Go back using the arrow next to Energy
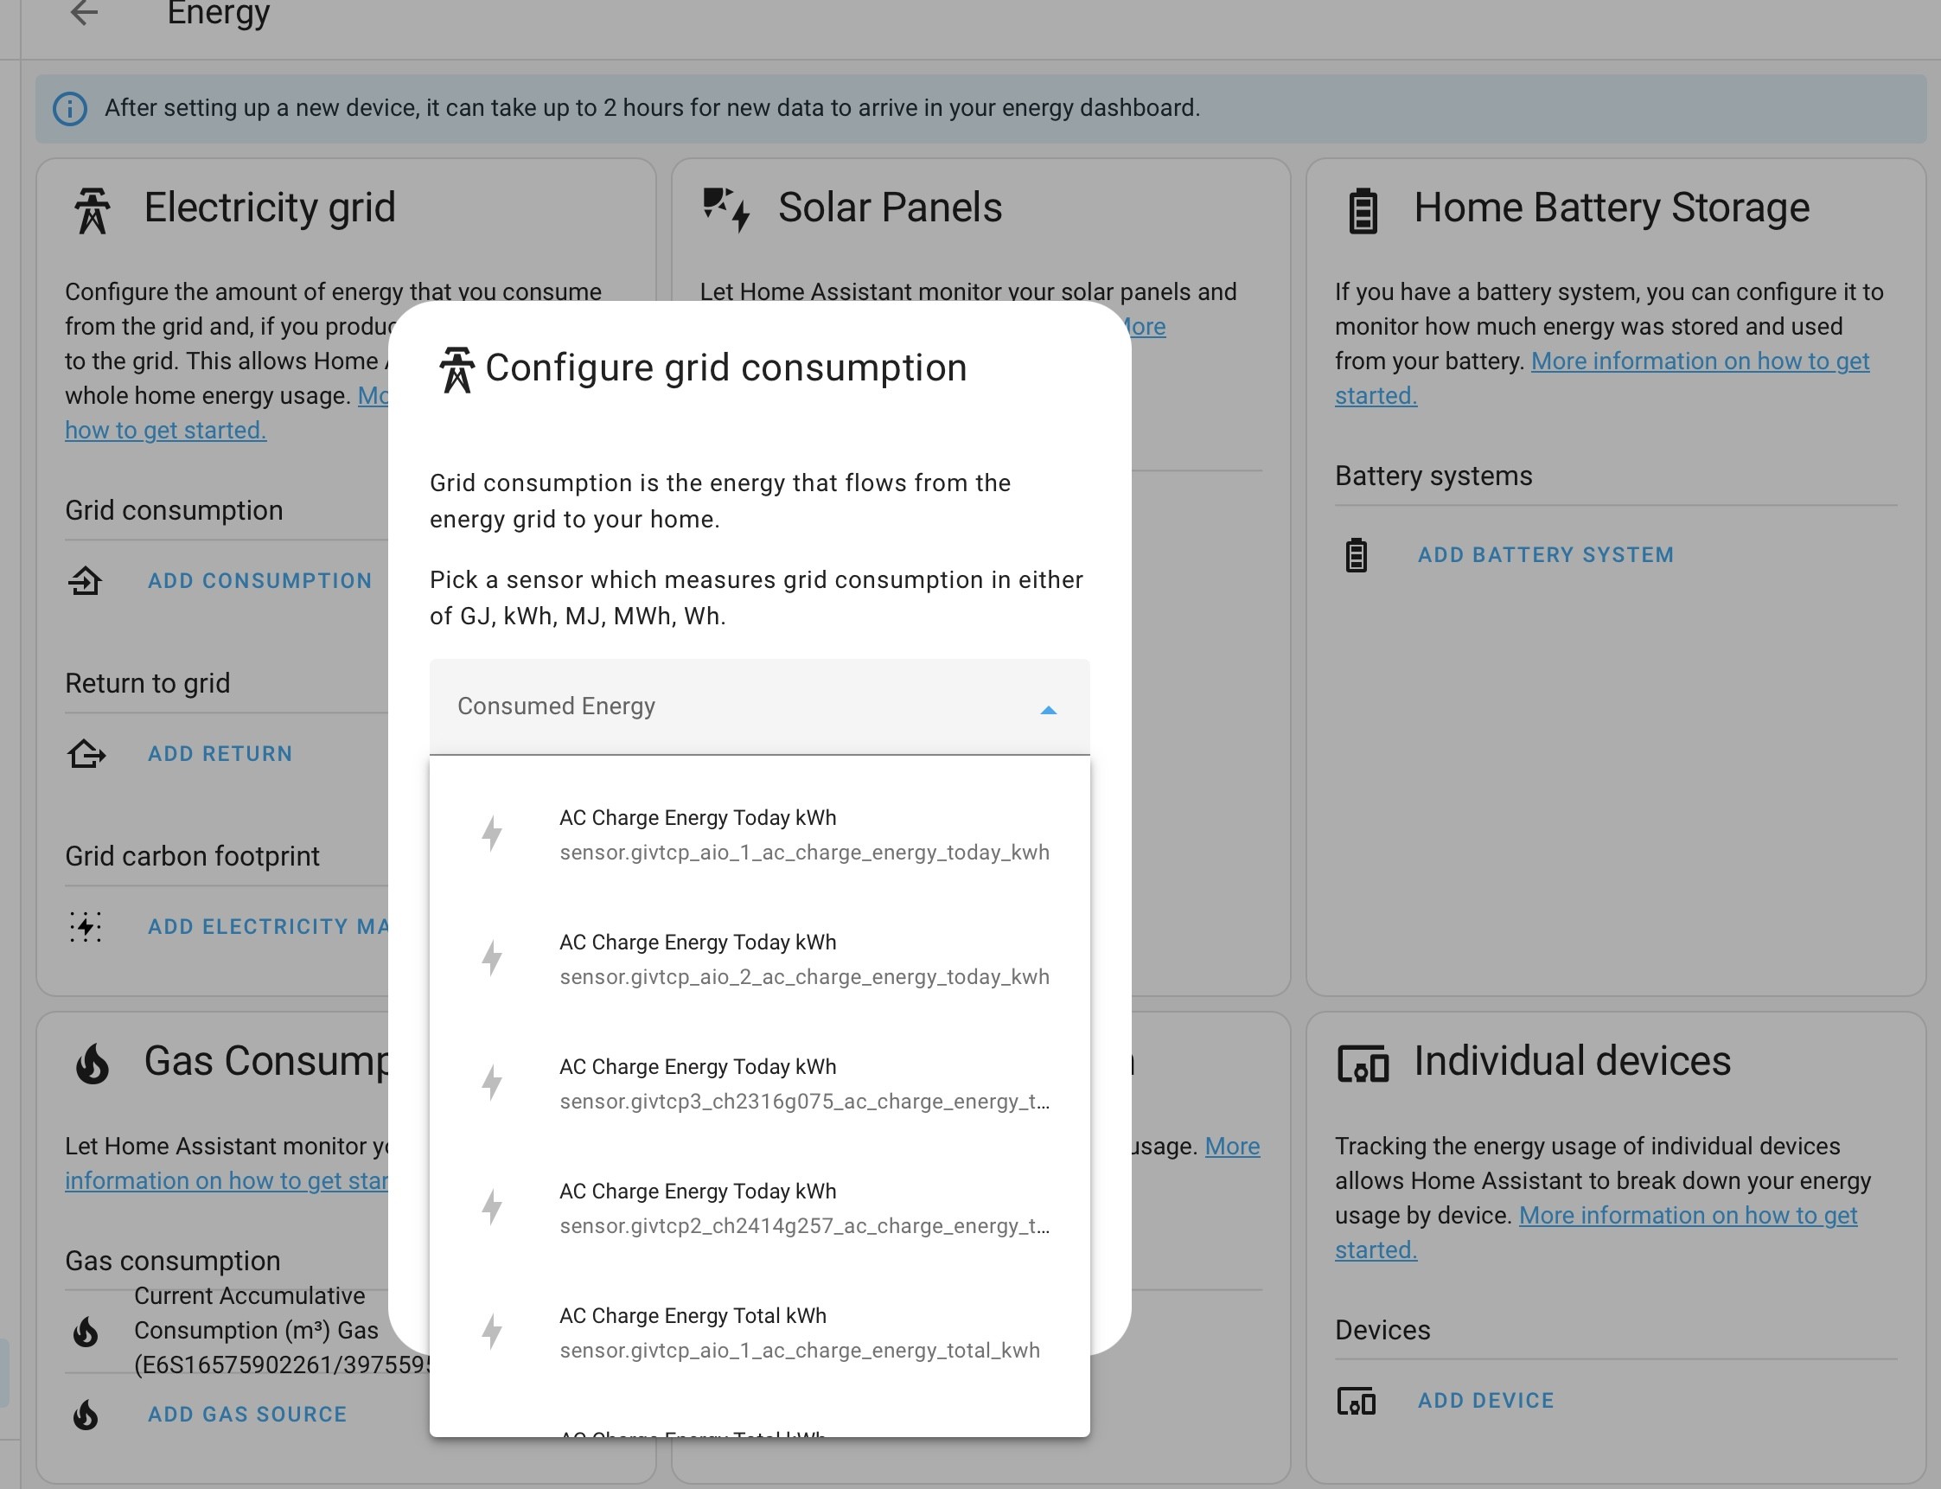The height and width of the screenshot is (1489, 1941). click(84, 12)
